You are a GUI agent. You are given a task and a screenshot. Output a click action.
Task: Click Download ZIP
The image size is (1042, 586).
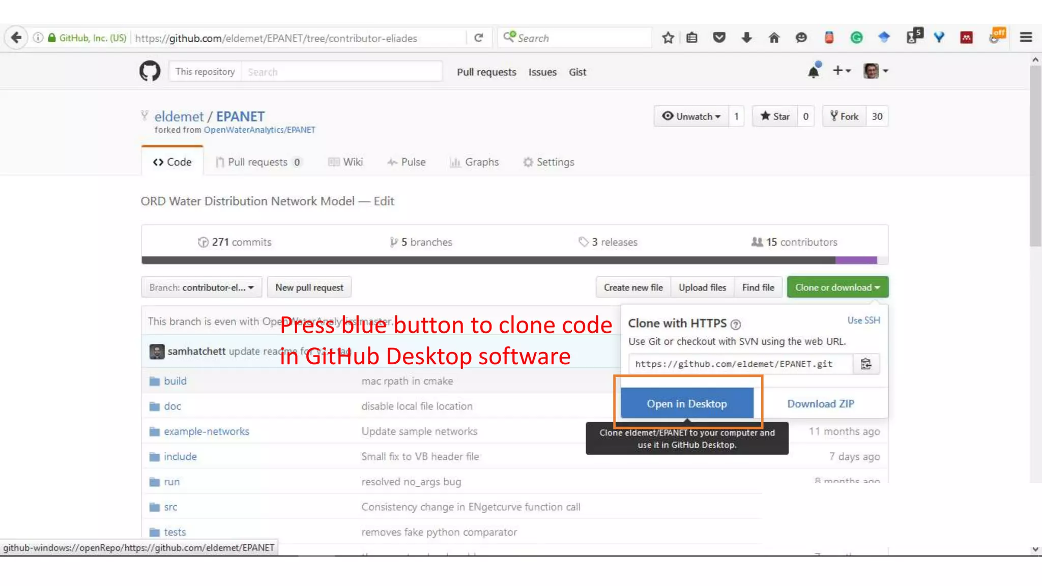[821, 403]
